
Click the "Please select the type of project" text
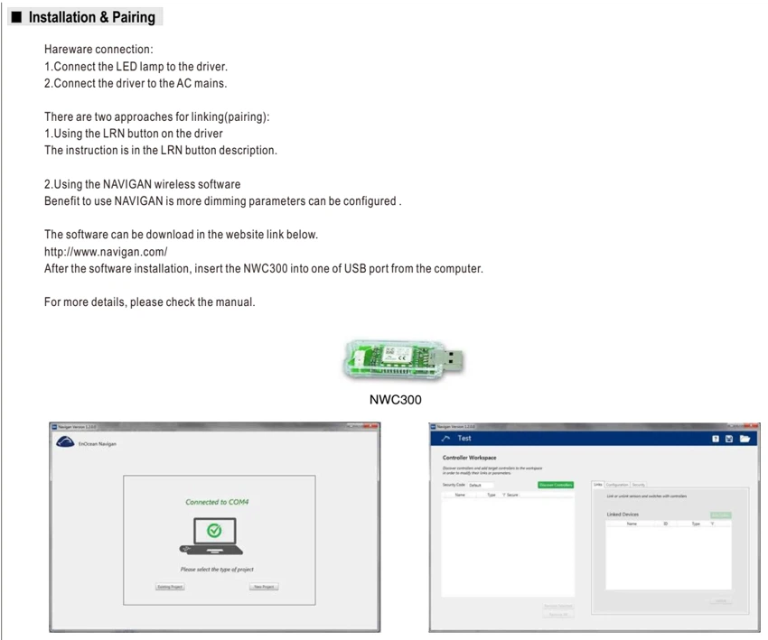(x=217, y=570)
